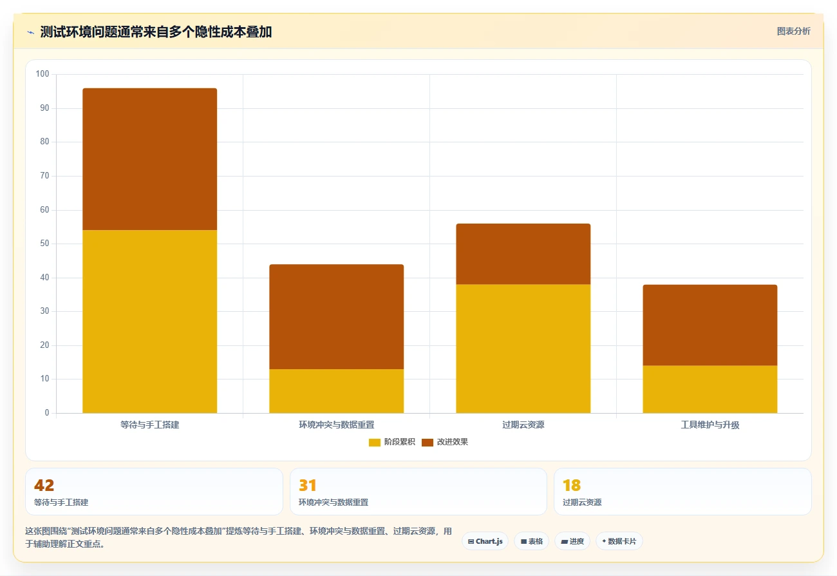Select the Chart.js tag
The image size is (837, 576).
coord(485,541)
